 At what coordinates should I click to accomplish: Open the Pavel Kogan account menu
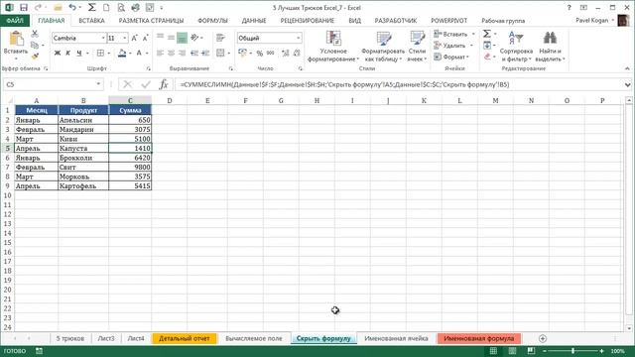pos(595,20)
